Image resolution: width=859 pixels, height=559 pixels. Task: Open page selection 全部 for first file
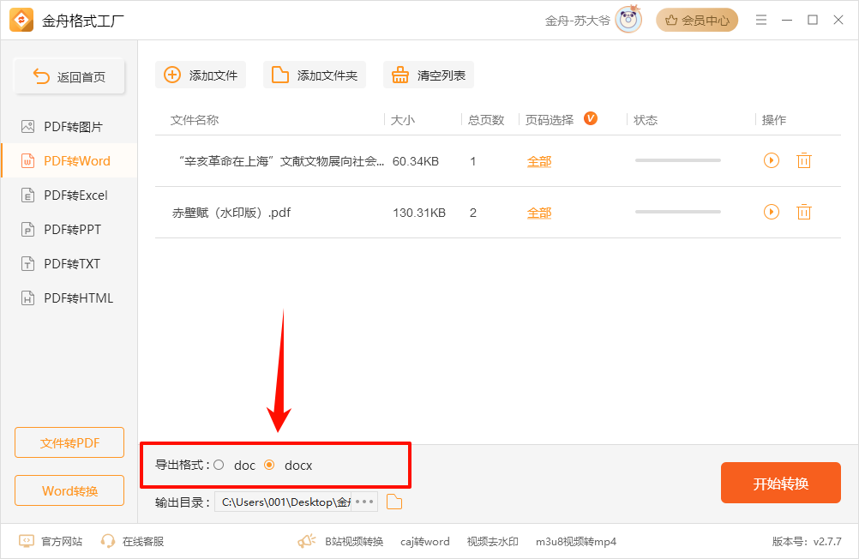[539, 161]
